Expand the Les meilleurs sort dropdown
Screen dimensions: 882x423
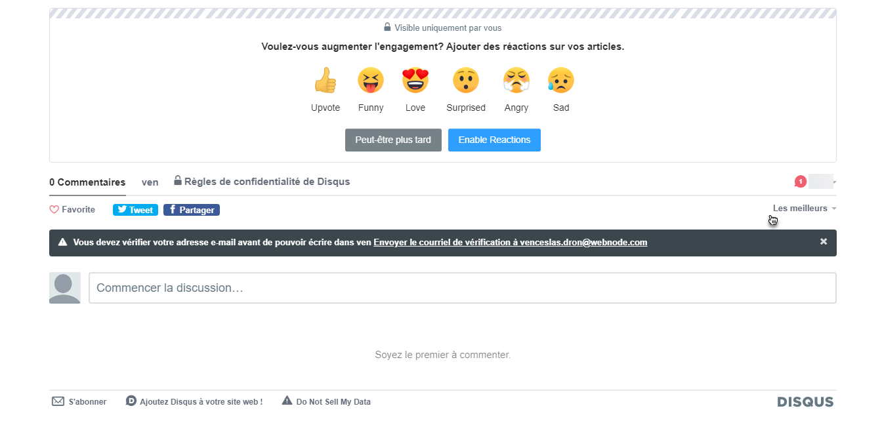click(x=804, y=209)
